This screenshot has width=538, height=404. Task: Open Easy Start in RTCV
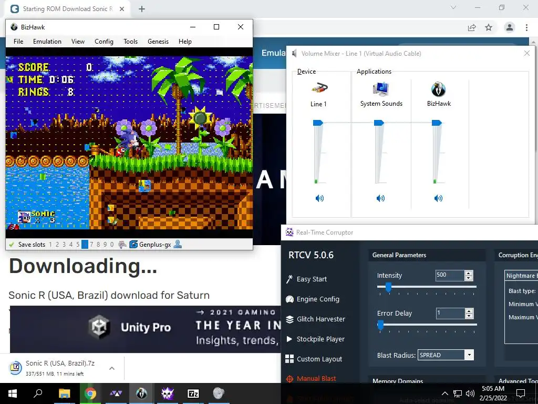[x=307, y=279]
